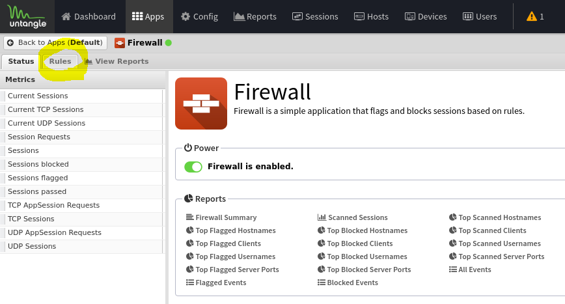Screen dimensions: 565x304
Task: Select Current Sessions metric row
Action: pyautogui.click(x=82, y=96)
